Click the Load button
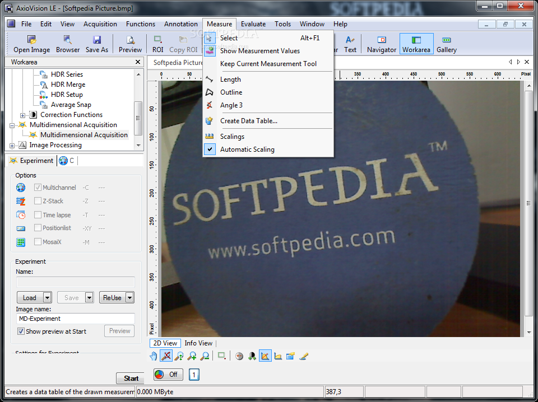 tap(30, 298)
